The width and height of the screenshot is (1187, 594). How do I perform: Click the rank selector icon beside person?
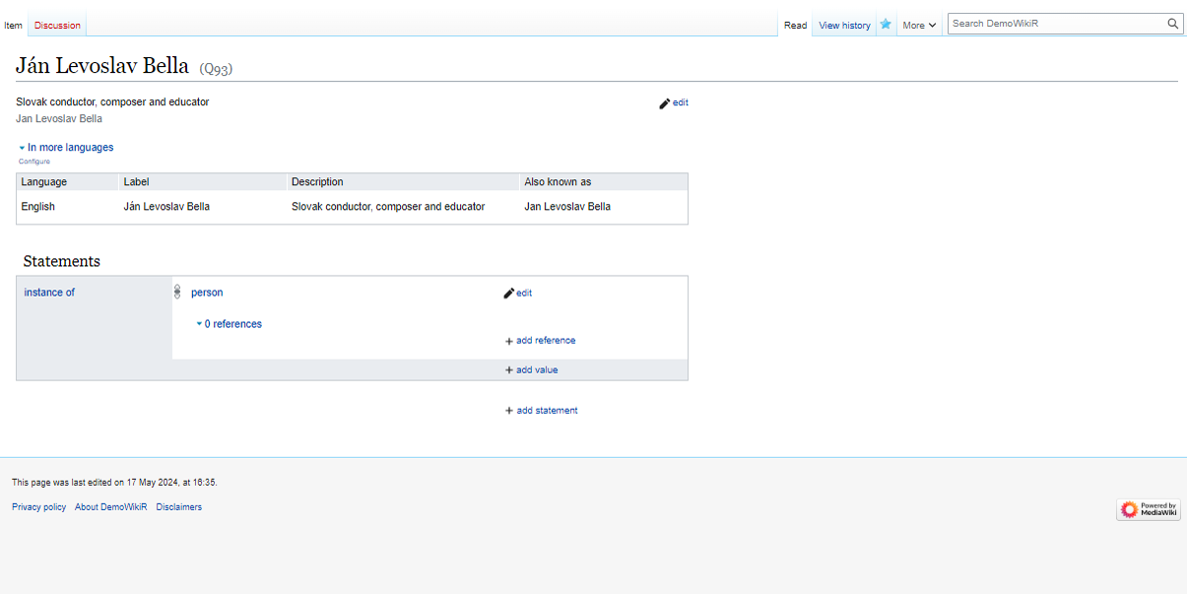(x=177, y=292)
